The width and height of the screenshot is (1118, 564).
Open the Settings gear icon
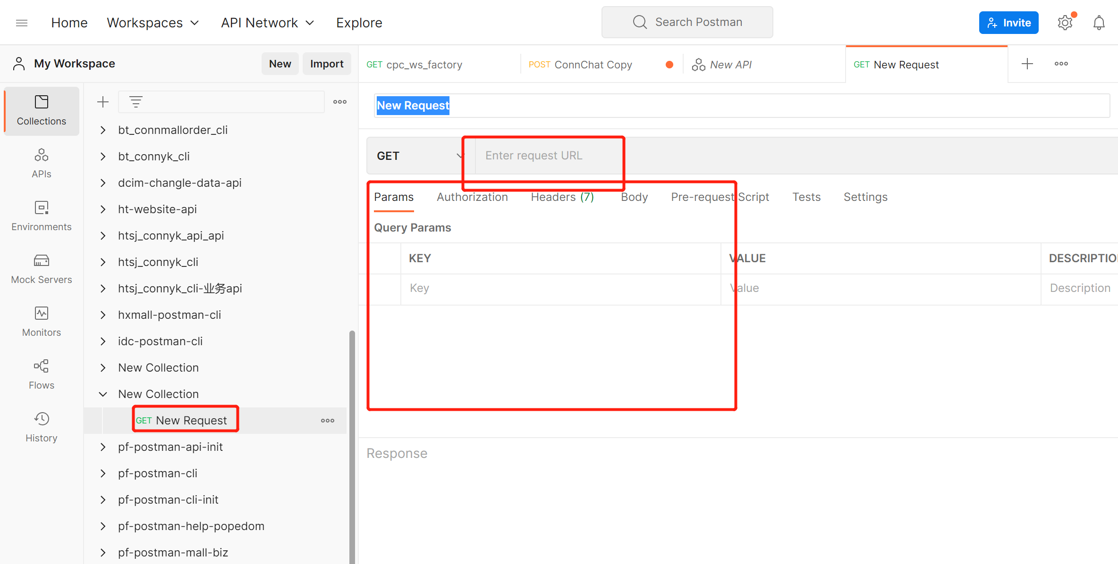pyautogui.click(x=1065, y=23)
